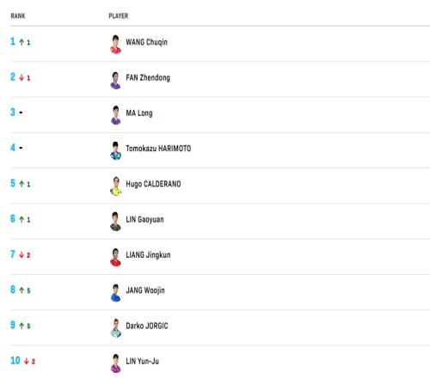This screenshot has width=430, height=378.
Task: Select LIN Yun-Ju name link
Action: [142, 361]
